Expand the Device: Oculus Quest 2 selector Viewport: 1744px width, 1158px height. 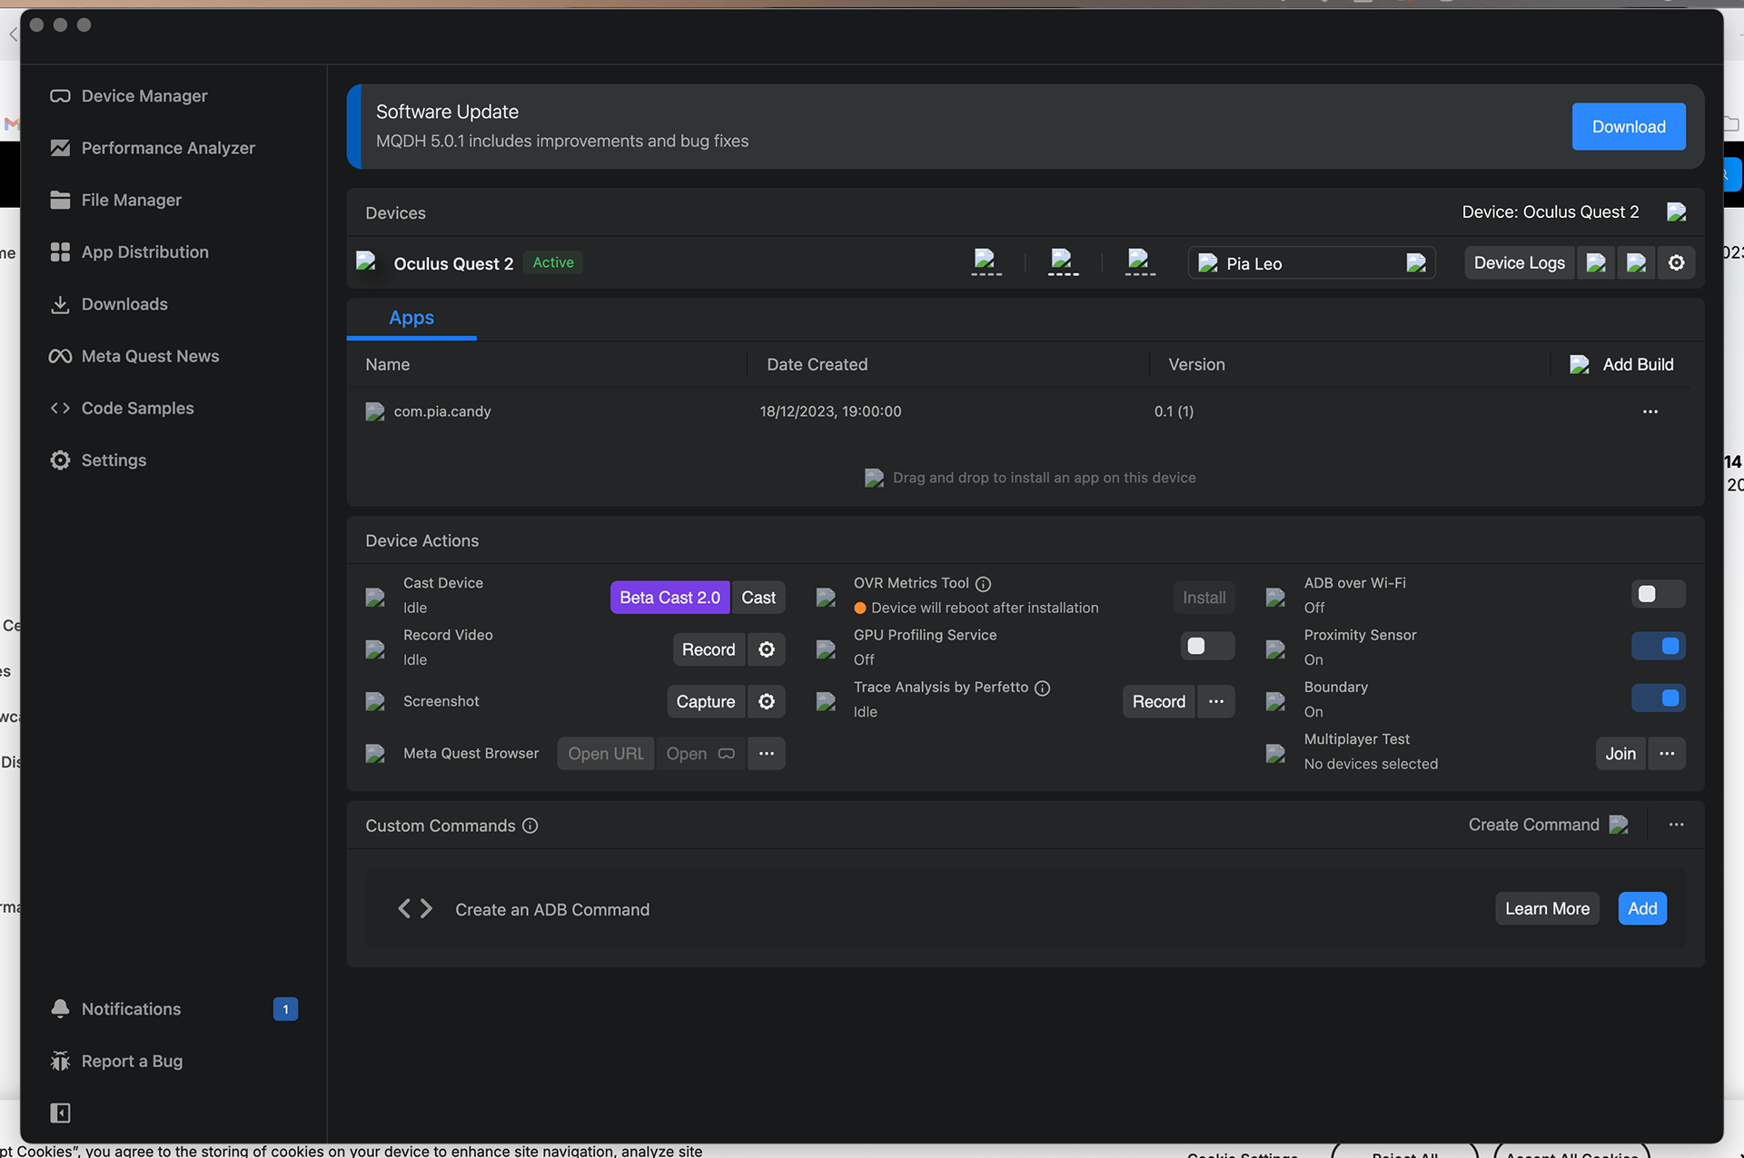click(x=1677, y=212)
